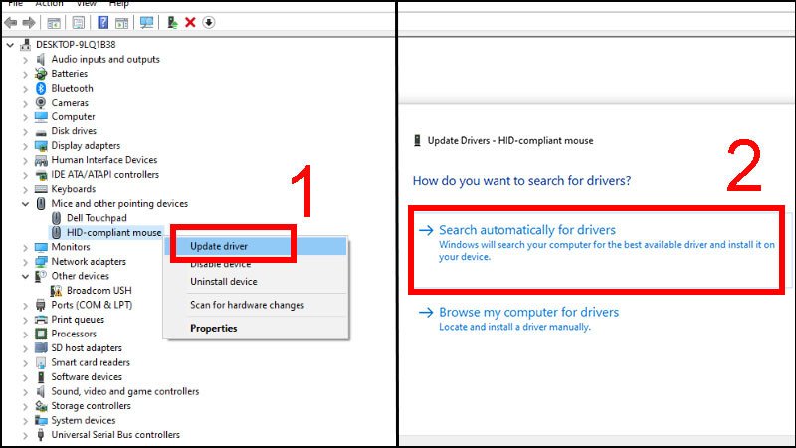Click the green update driver toolbar icon
Image resolution: width=796 pixels, height=448 pixels.
click(x=173, y=22)
